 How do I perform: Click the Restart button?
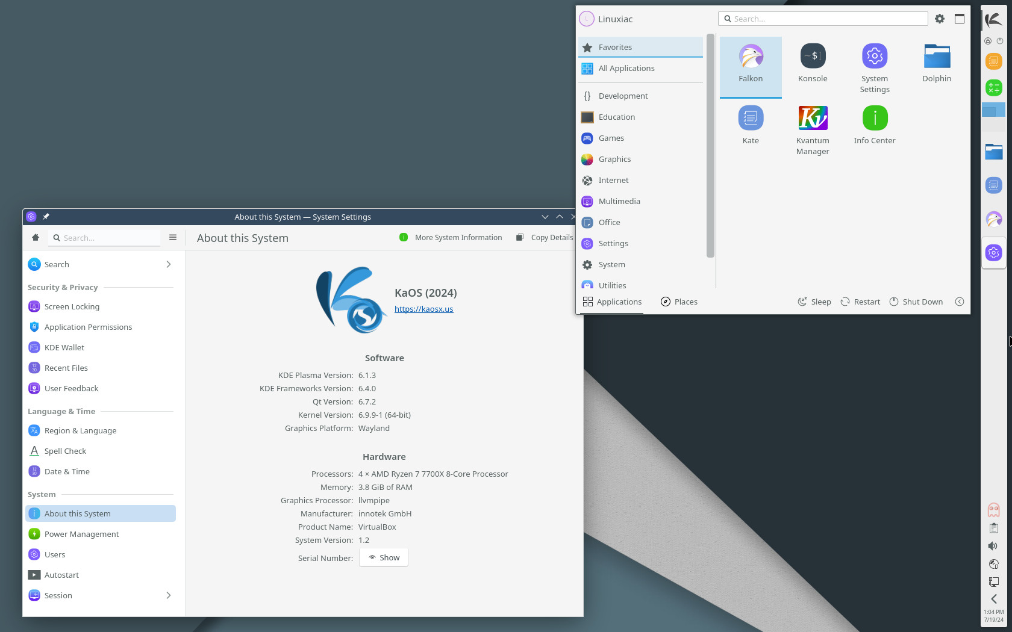point(860,302)
